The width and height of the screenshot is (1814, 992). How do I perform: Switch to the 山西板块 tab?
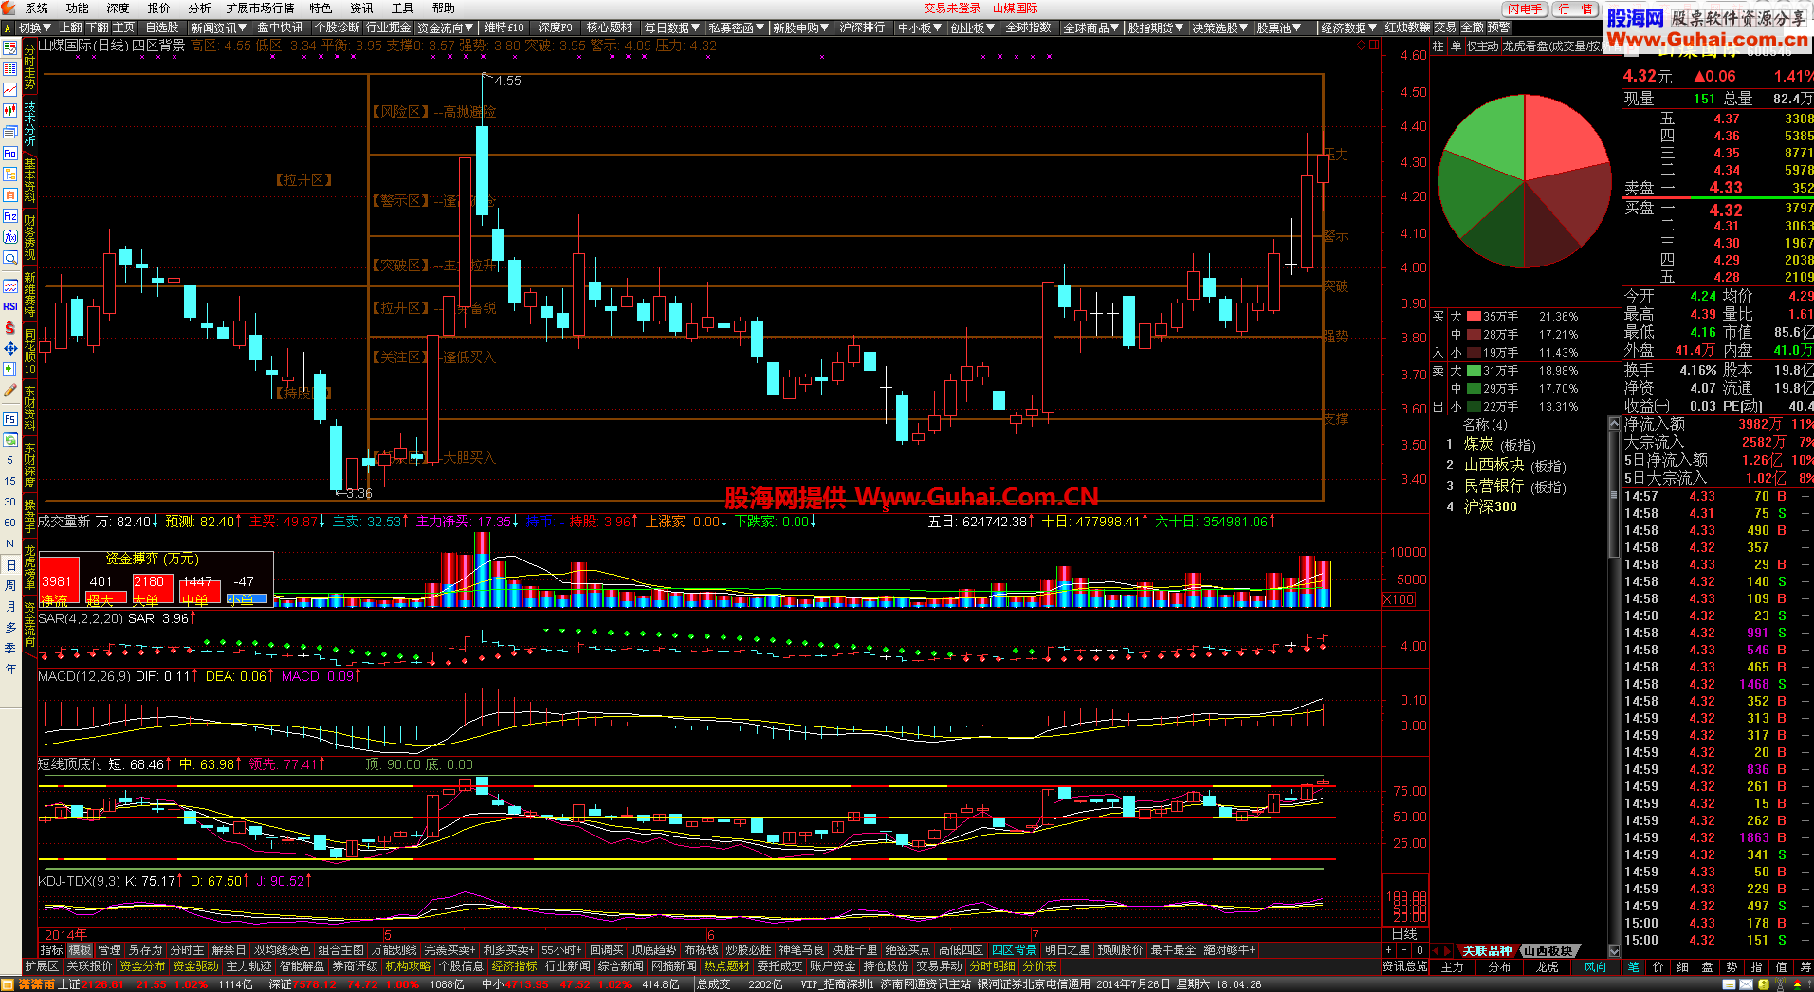point(1548,950)
